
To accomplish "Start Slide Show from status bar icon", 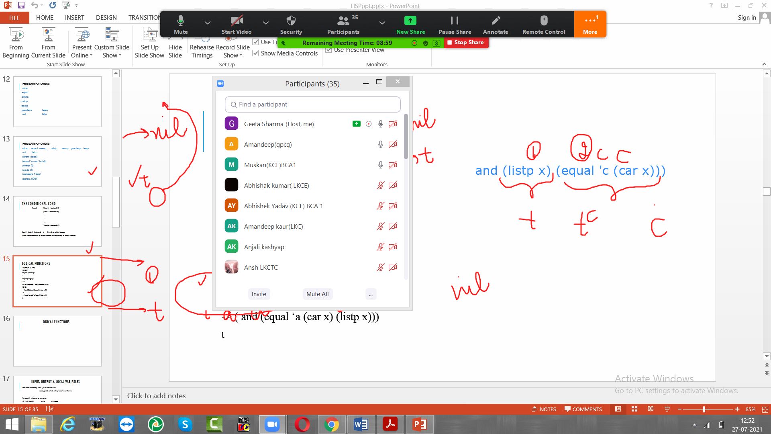I will (x=667, y=409).
